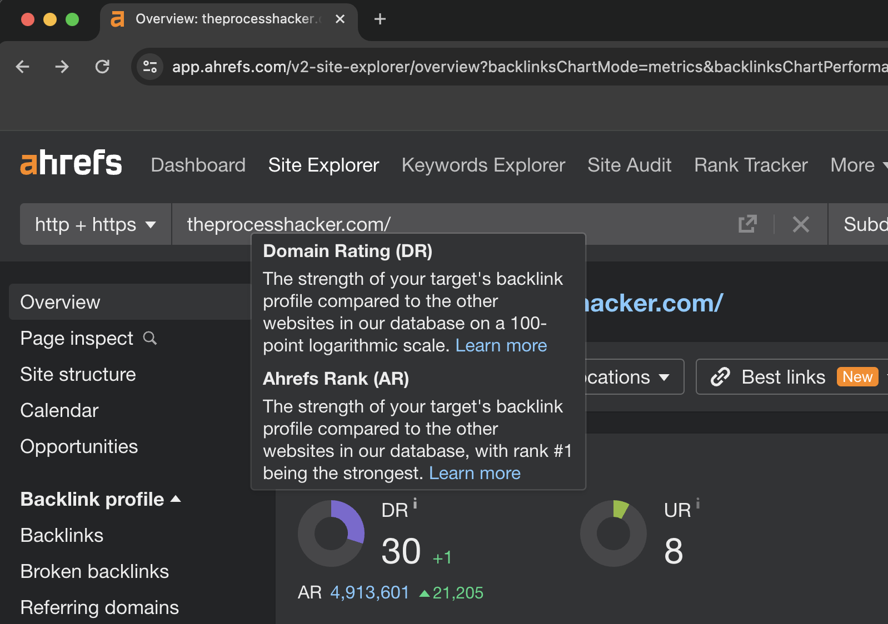Screen dimensions: 888x624
Task: Open the http + https protocol dropdown
Action: (96, 224)
